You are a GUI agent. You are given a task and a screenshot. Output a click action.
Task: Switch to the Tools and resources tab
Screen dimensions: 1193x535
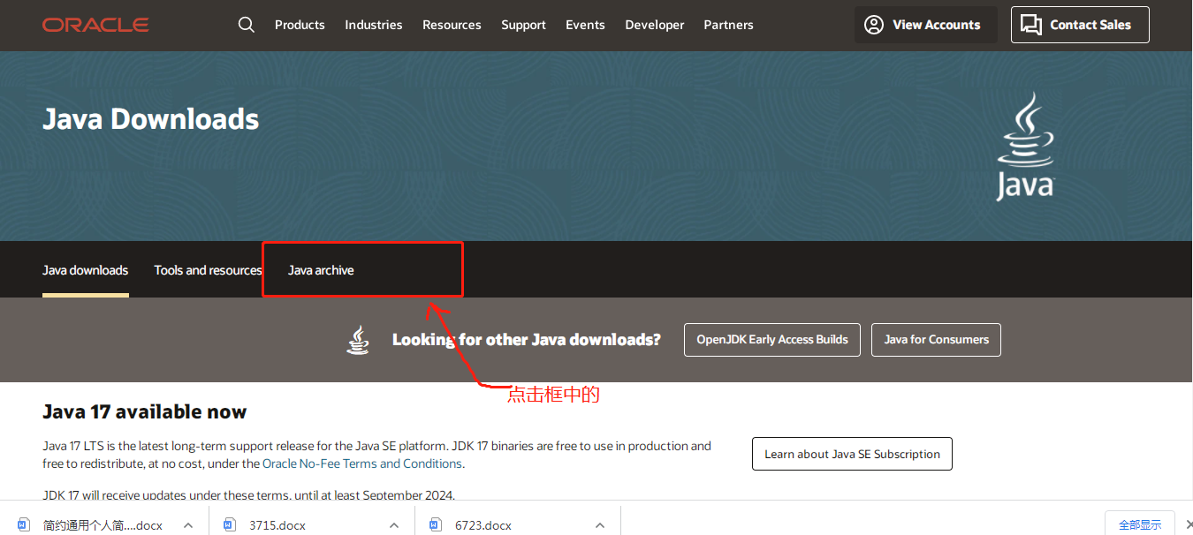[x=208, y=270]
